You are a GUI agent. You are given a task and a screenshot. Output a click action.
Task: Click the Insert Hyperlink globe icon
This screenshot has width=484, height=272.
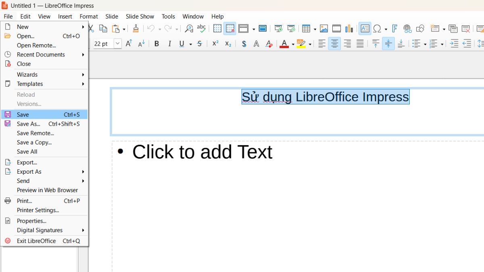(x=407, y=29)
